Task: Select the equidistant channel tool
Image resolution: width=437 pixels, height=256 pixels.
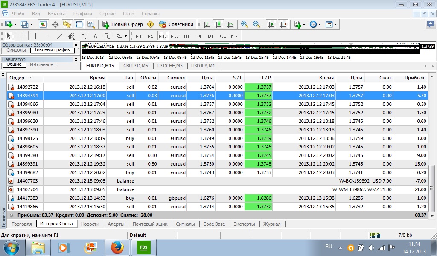Action: [72, 36]
